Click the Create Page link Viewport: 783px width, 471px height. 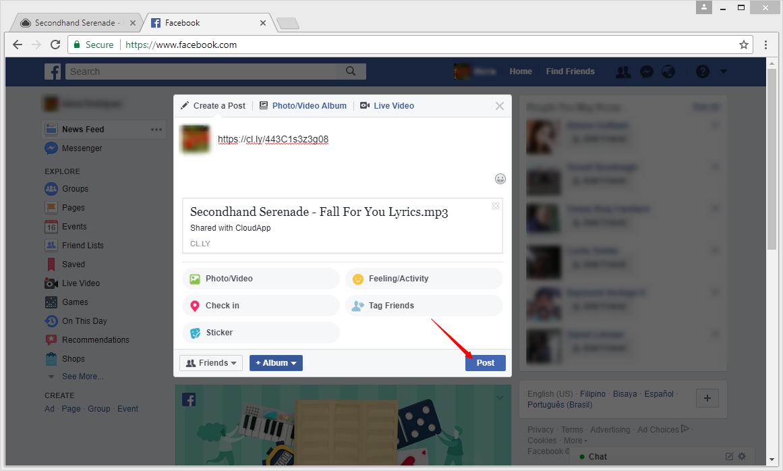(71, 408)
